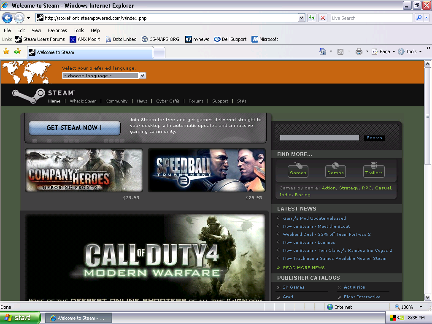Screen dimensions: 432x324
Task: Click the address bar URL field
Action: (x=167, y=18)
